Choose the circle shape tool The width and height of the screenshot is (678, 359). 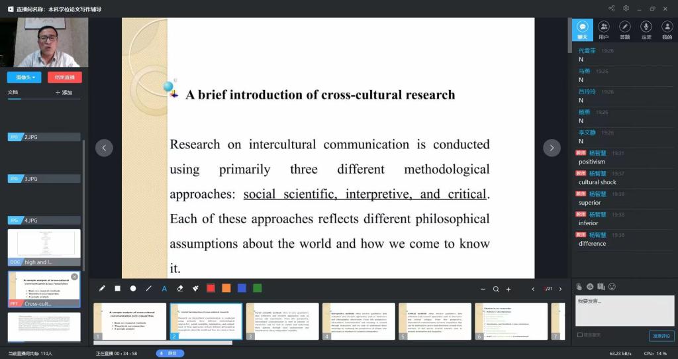133,288
